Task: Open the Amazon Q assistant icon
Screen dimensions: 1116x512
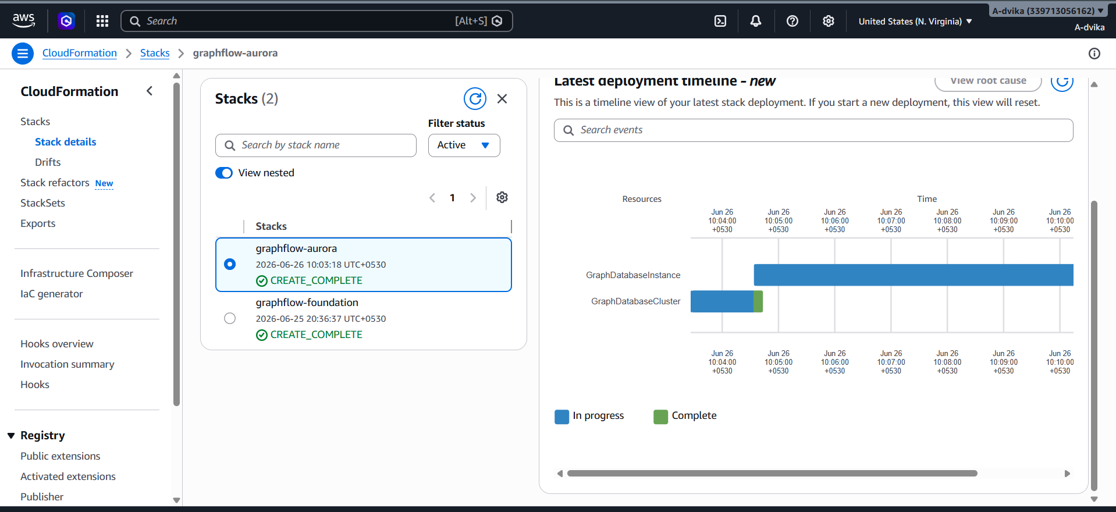Action: (x=66, y=21)
